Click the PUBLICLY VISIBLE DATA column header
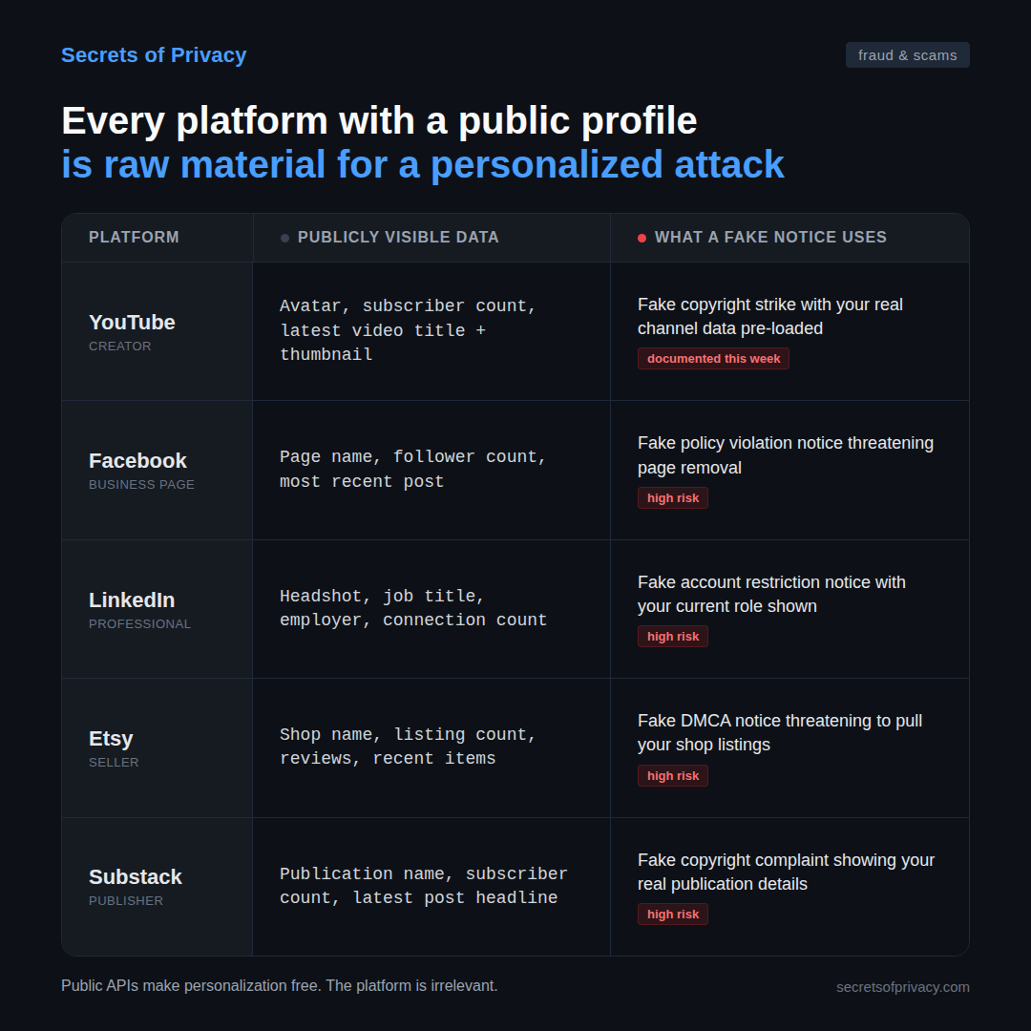The height and width of the screenshot is (1031, 1031). pos(398,238)
